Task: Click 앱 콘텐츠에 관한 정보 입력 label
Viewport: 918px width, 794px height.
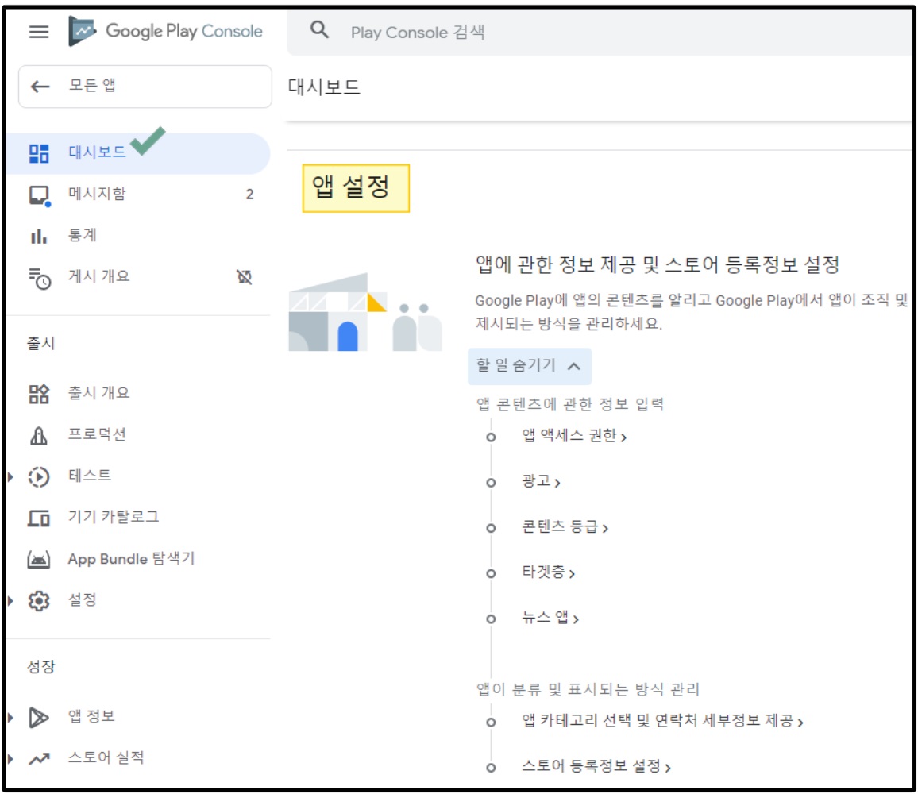Action: pos(569,404)
